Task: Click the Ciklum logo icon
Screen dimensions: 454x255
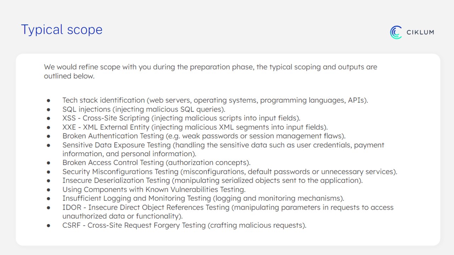Action: point(396,32)
